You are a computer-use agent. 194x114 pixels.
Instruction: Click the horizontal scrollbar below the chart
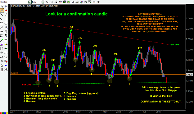[x=98, y=110]
